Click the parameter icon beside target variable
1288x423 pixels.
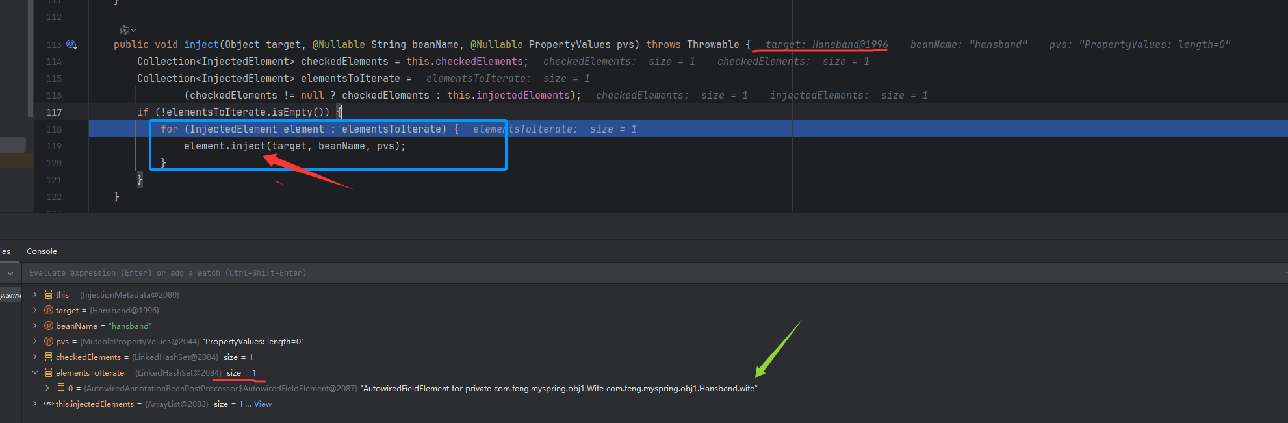click(x=49, y=311)
